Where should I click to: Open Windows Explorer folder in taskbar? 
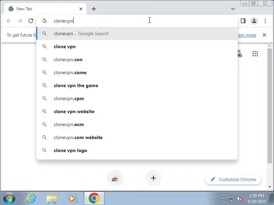(52, 199)
